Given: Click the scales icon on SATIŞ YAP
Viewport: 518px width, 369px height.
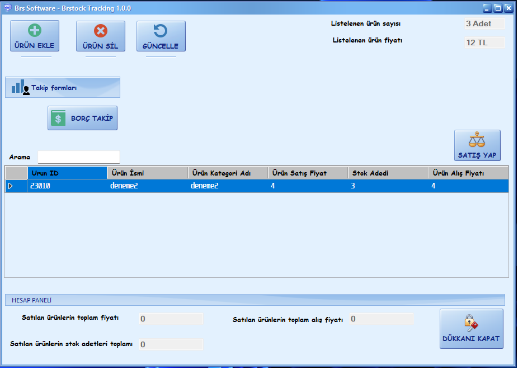Looking at the screenshot, I should (476, 139).
